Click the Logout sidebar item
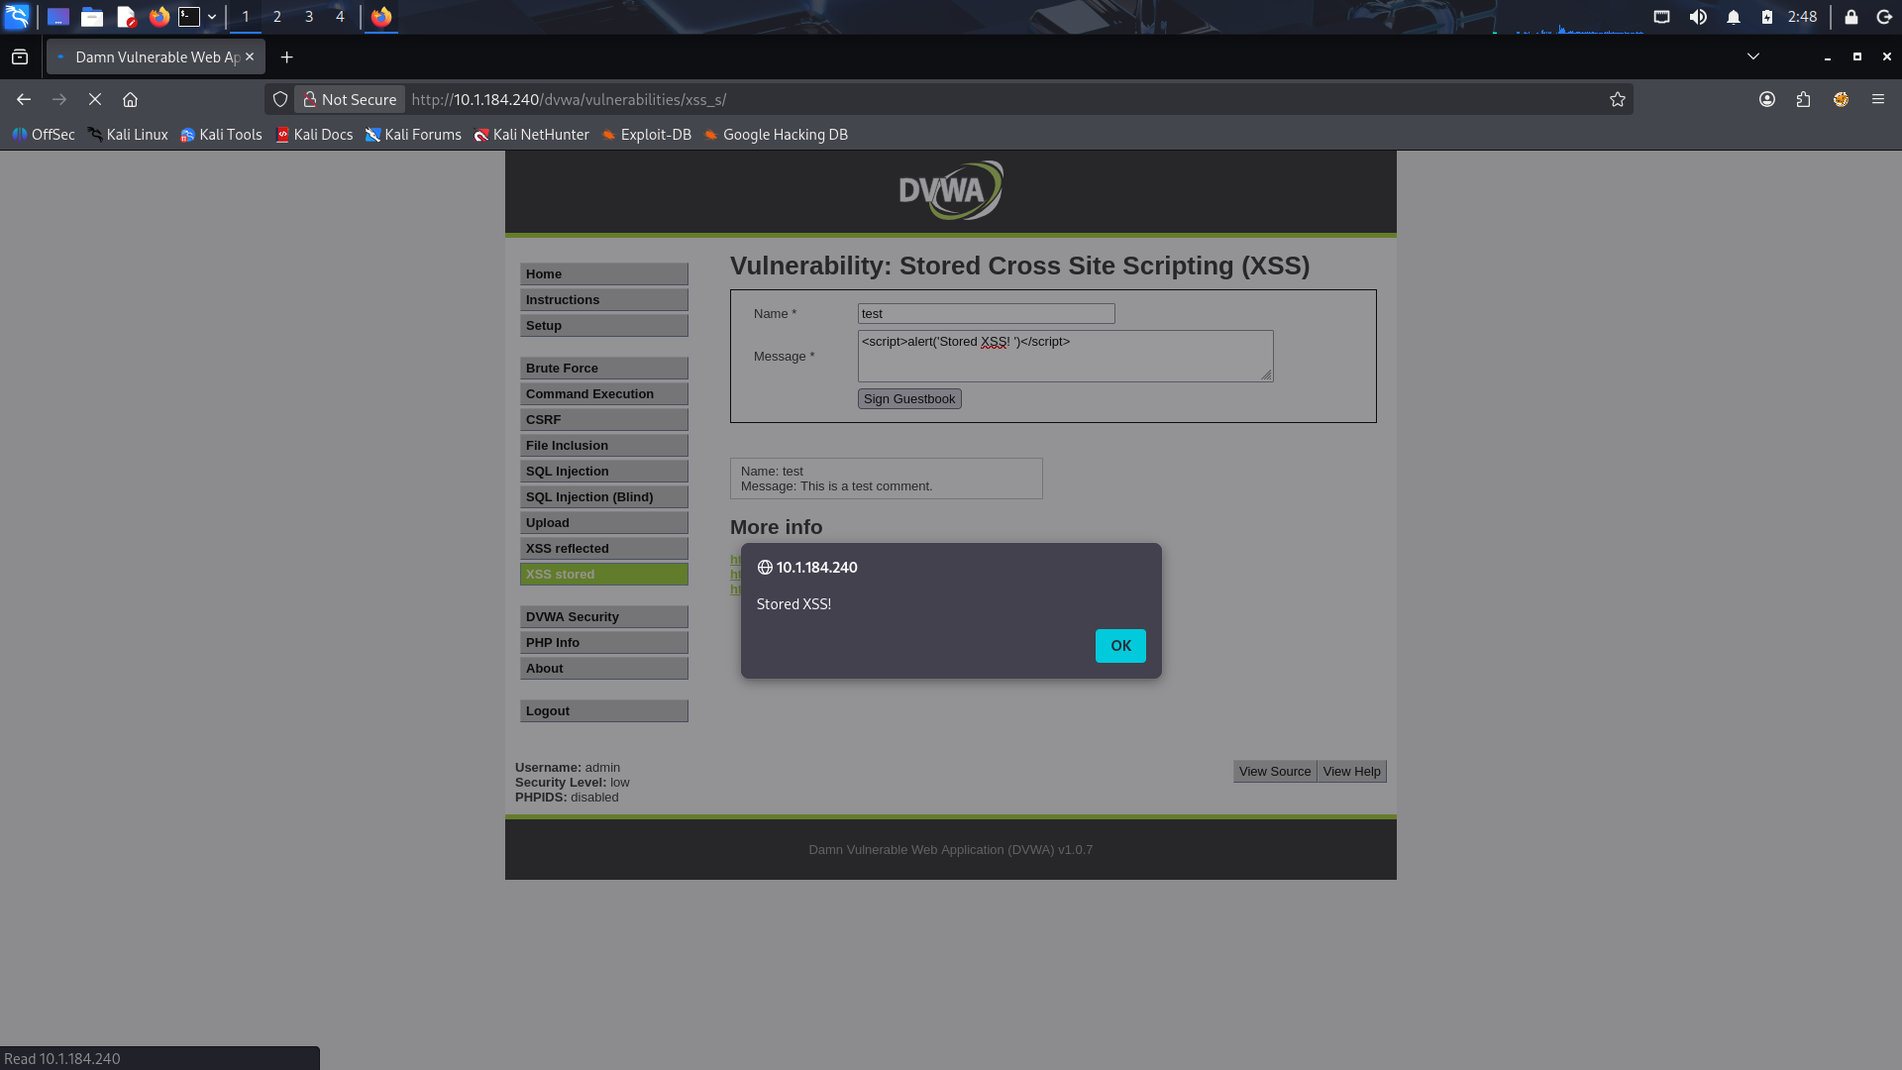The image size is (1902, 1070). 604,711
